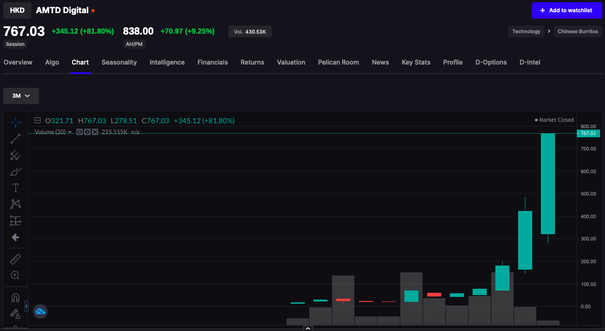Open Volume indicator settings gear
Screen dimensions: 605x331
pos(87,132)
